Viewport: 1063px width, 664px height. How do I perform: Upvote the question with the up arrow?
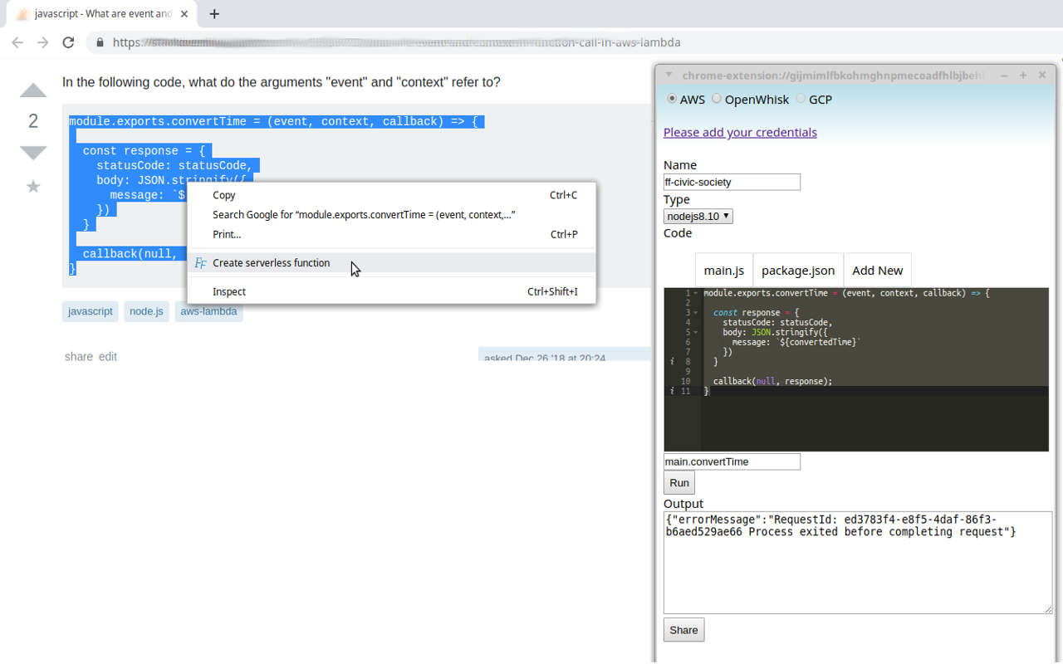coord(33,90)
